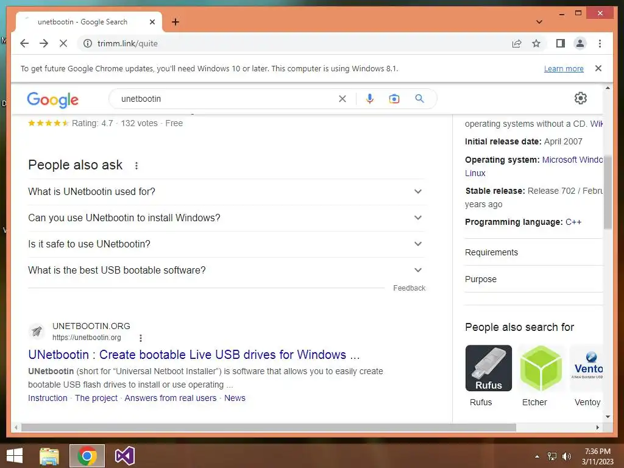Open the tab search dropdown arrow
Image resolution: width=624 pixels, height=468 pixels.
click(x=539, y=22)
